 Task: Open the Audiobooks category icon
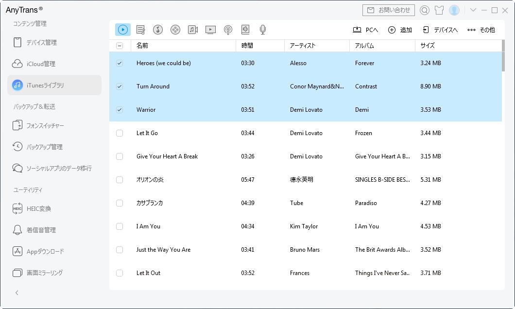point(245,30)
